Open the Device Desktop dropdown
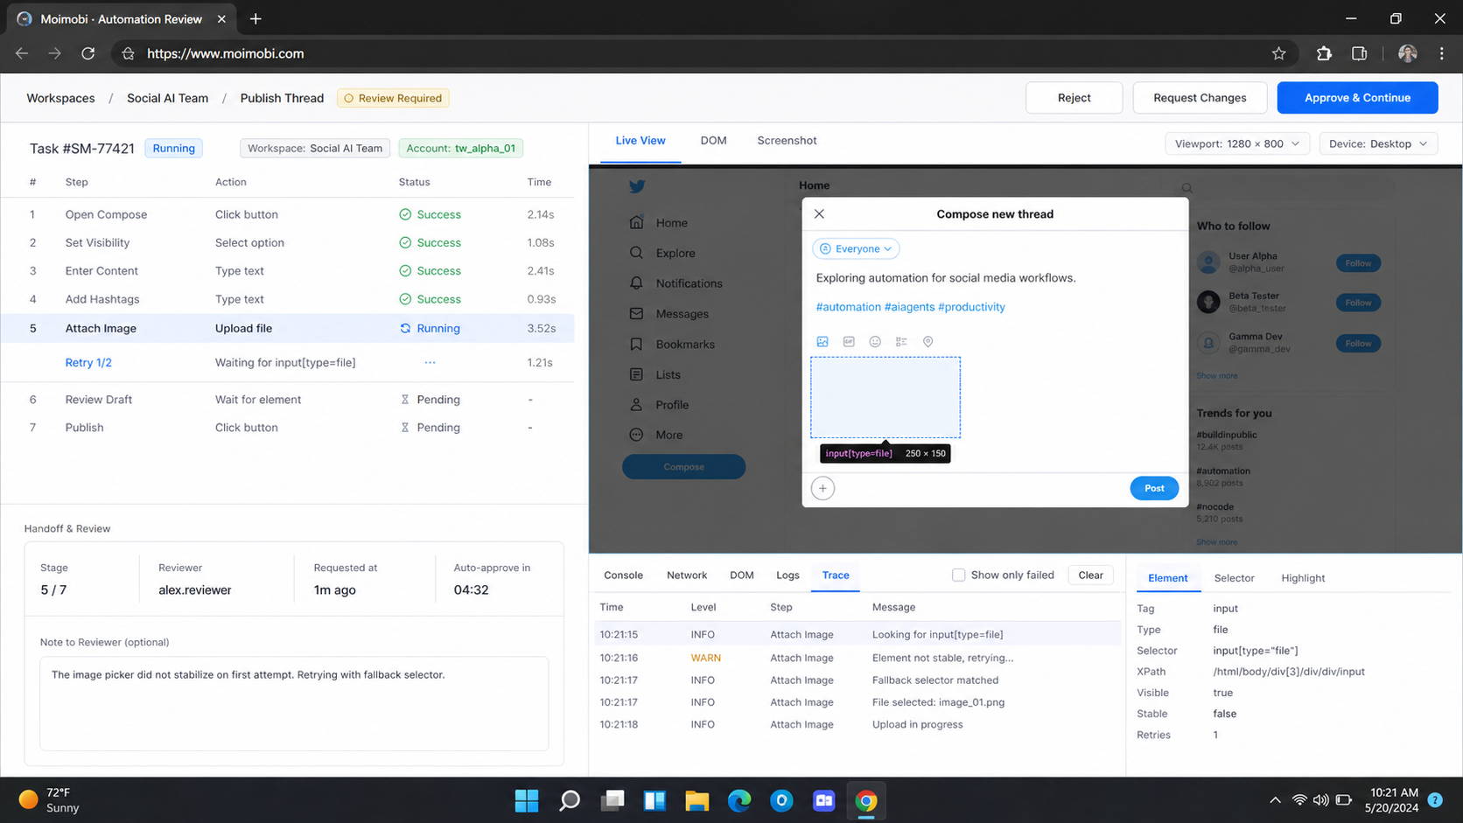Viewport: 1463px width, 823px height. click(x=1378, y=144)
